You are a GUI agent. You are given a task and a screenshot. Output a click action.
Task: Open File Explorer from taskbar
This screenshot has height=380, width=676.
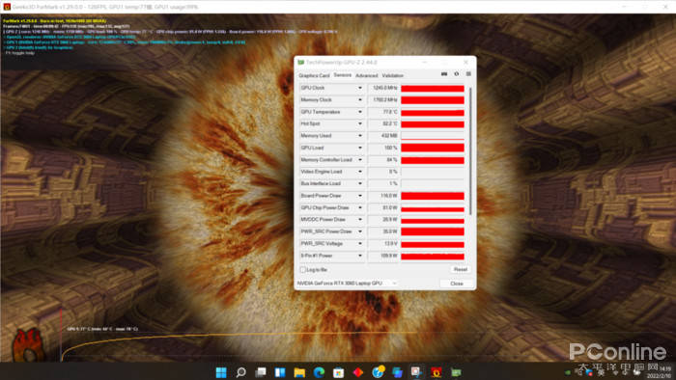(299, 372)
